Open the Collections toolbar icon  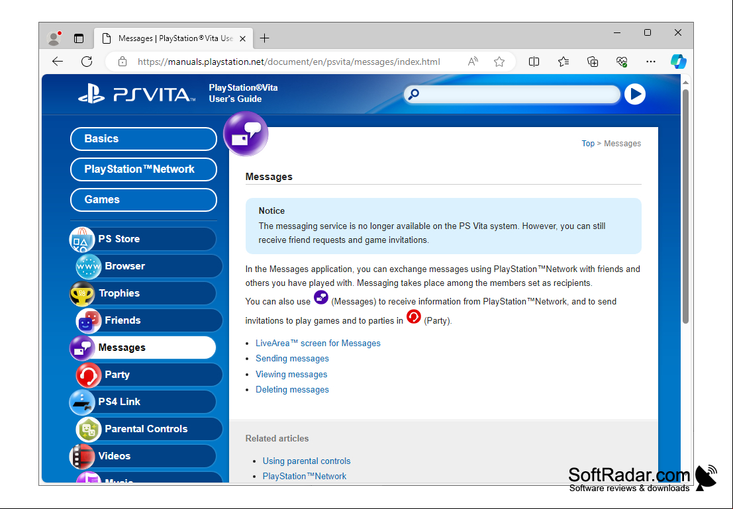point(592,62)
